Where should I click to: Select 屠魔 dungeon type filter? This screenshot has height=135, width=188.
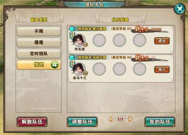pyautogui.click(x=39, y=43)
